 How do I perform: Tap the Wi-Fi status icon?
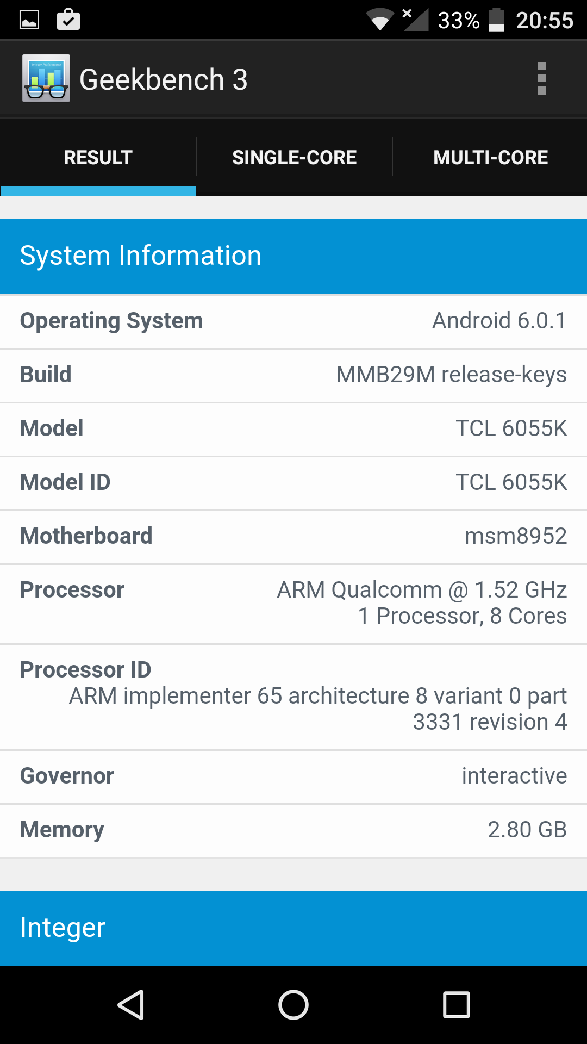click(x=380, y=20)
